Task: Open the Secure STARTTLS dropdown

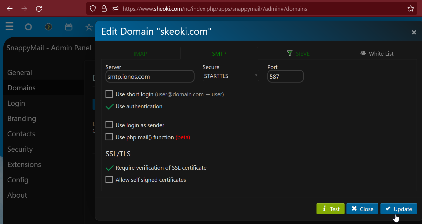Action: click(231, 76)
